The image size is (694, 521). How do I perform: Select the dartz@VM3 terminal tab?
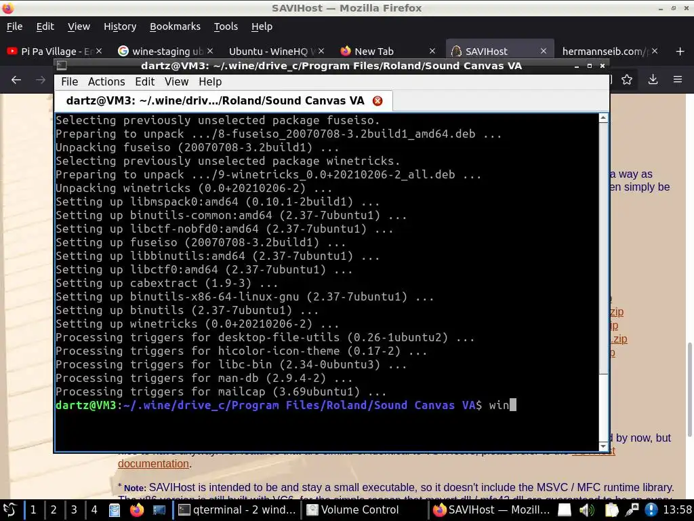pyautogui.click(x=224, y=101)
